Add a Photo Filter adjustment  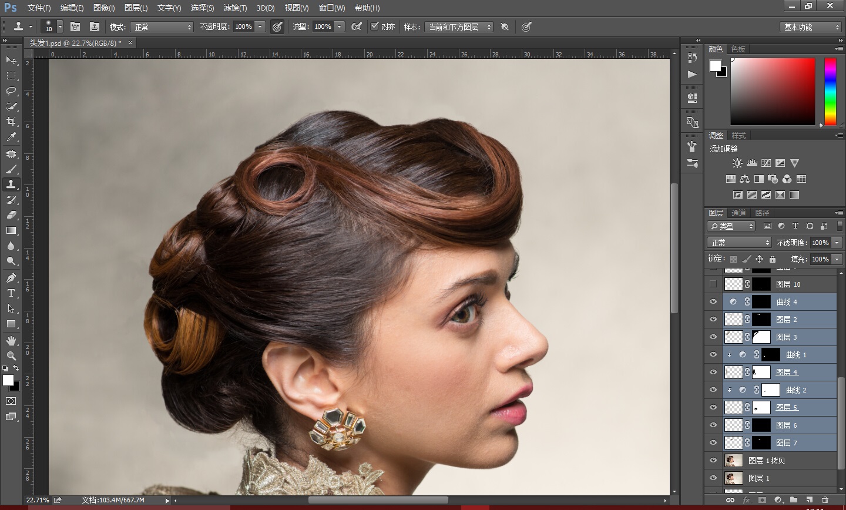click(773, 179)
